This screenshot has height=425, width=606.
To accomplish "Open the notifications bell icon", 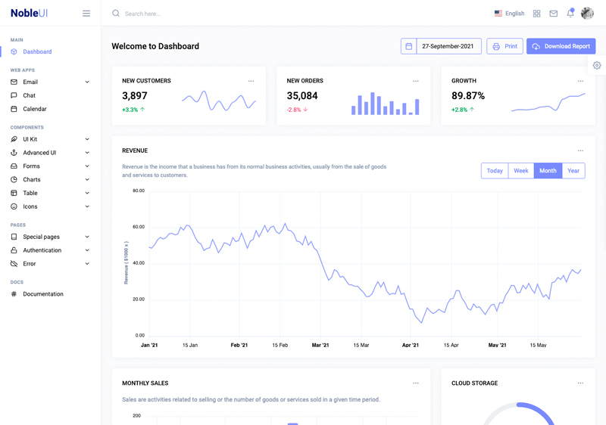I will tap(570, 14).
